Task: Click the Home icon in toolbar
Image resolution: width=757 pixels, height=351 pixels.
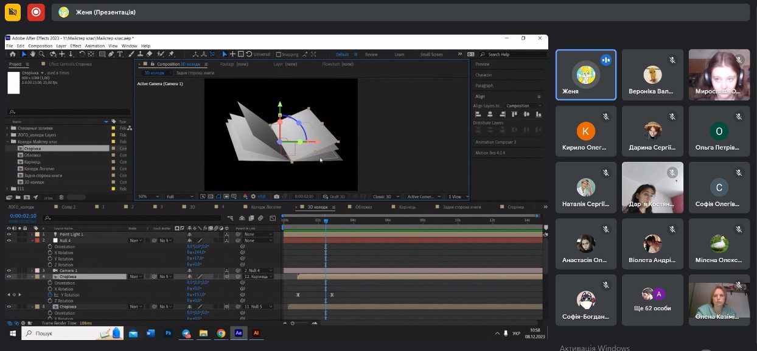Action: click(13, 54)
